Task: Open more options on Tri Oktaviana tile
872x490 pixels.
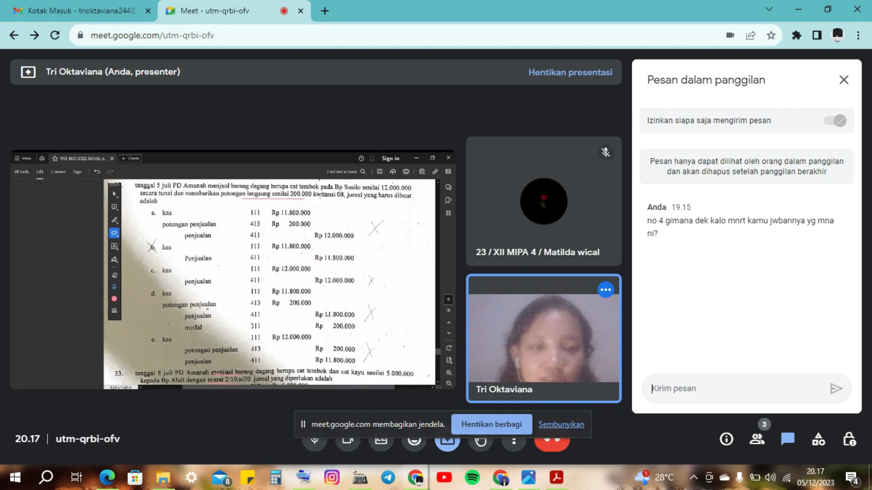Action: pos(605,290)
